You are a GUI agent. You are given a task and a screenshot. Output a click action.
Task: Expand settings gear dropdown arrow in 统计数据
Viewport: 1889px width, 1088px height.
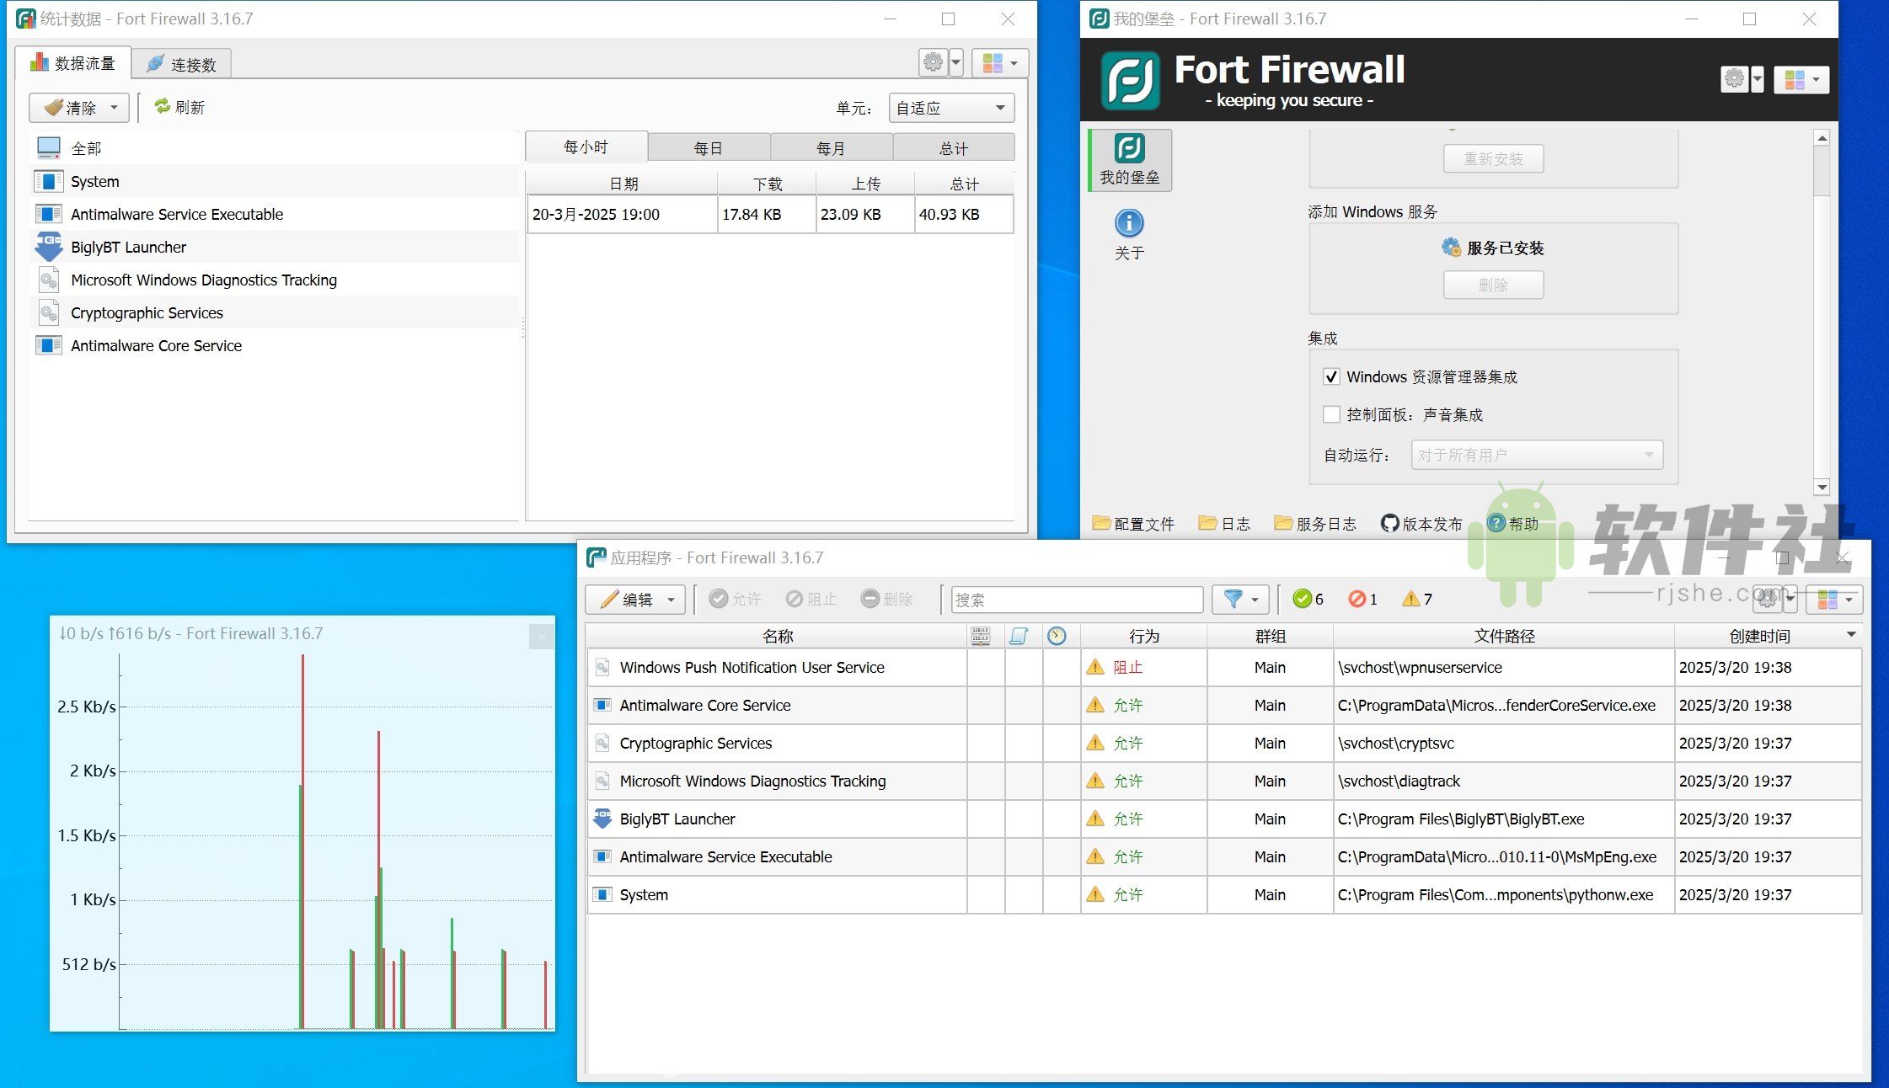pyautogui.click(x=955, y=63)
